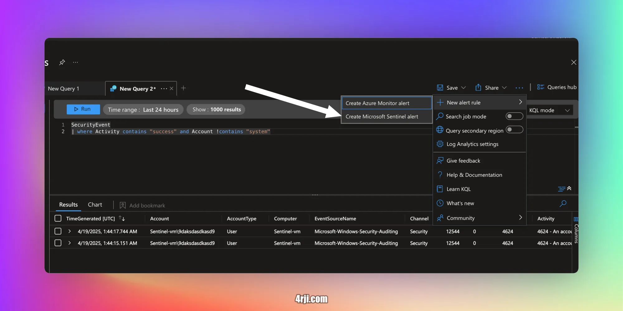
Task: Click Add bookmark
Action: pyautogui.click(x=142, y=205)
